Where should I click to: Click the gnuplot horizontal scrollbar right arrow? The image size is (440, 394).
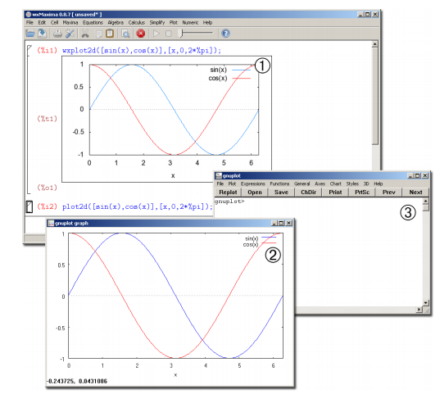[x=419, y=310]
